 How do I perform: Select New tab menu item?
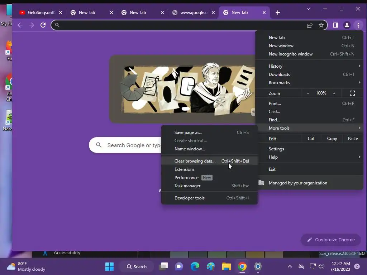coord(309,37)
